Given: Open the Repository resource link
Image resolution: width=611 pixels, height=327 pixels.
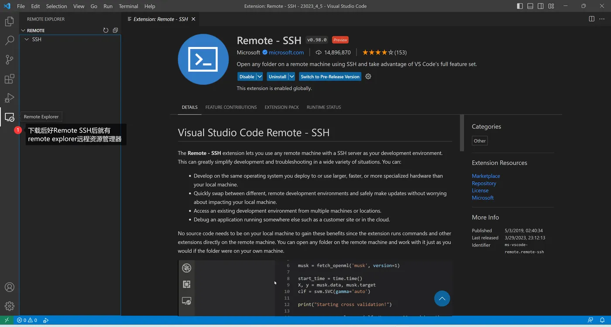Looking at the screenshot, I should point(484,183).
